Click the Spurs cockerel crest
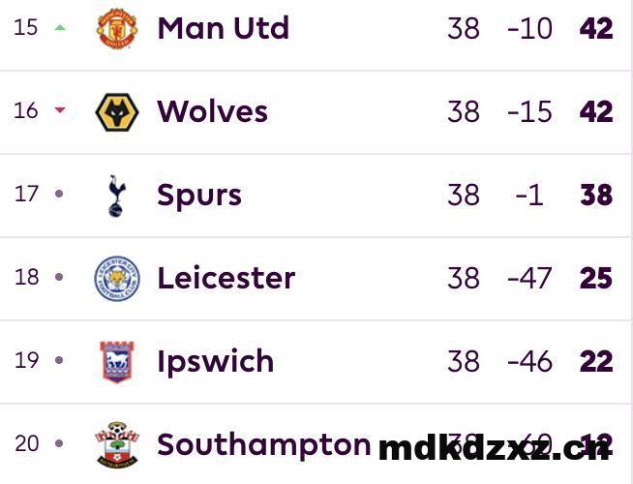This screenshot has height=484, width=633. [117, 196]
